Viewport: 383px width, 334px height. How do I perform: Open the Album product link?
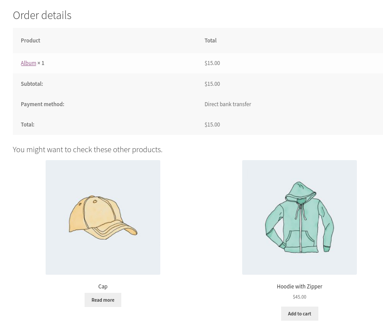(28, 63)
